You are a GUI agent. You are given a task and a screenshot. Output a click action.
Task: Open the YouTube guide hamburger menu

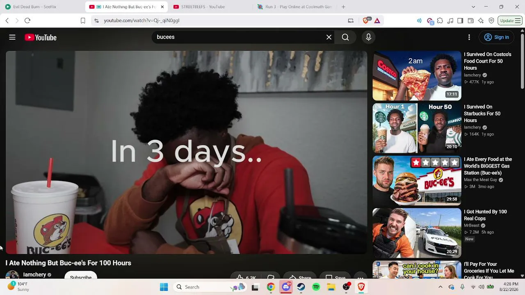(x=12, y=37)
